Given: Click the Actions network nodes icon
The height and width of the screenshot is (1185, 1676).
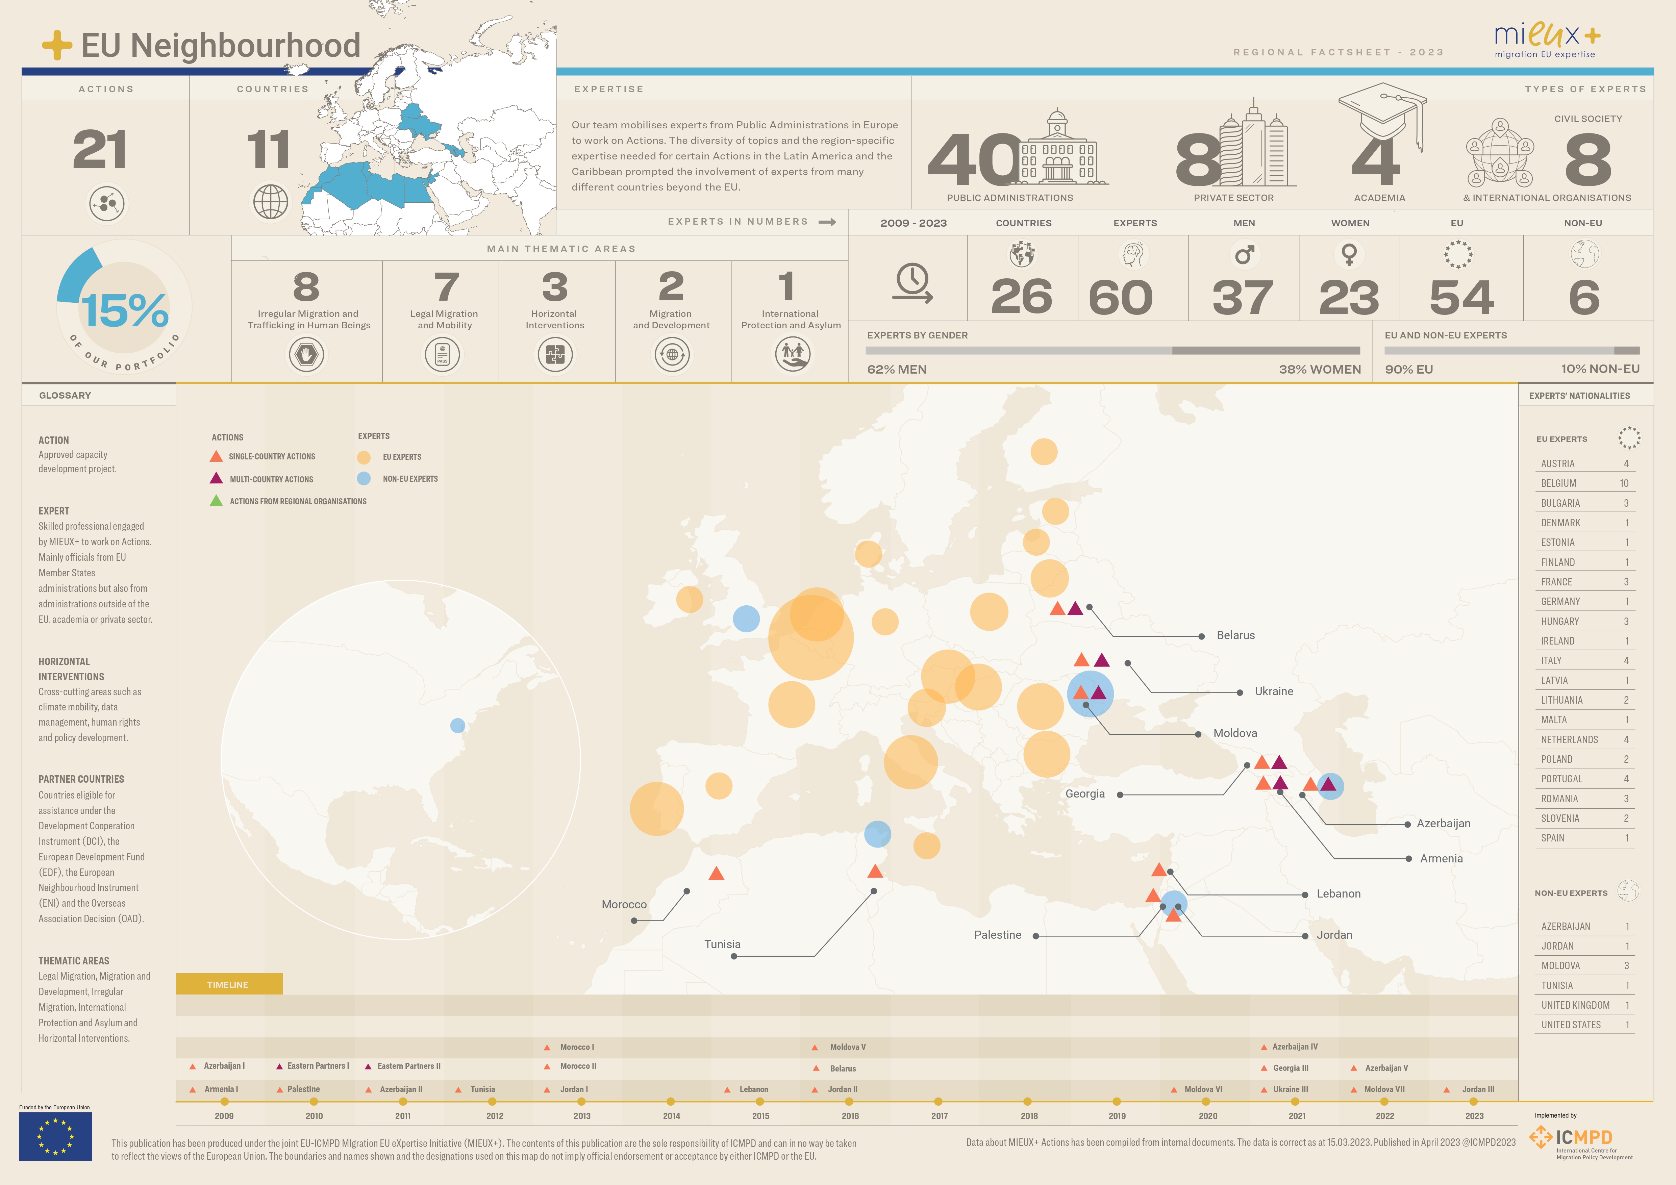Looking at the screenshot, I should 107,204.
